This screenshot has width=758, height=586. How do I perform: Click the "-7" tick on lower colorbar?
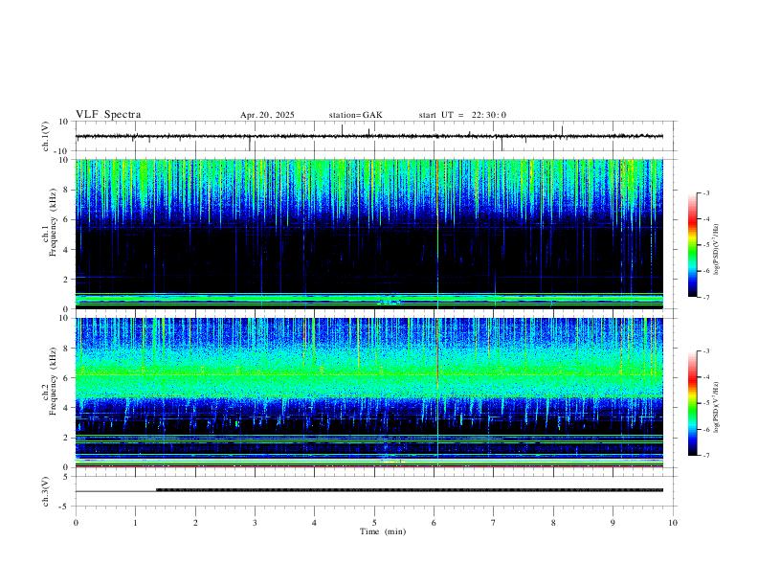pyautogui.click(x=706, y=456)
